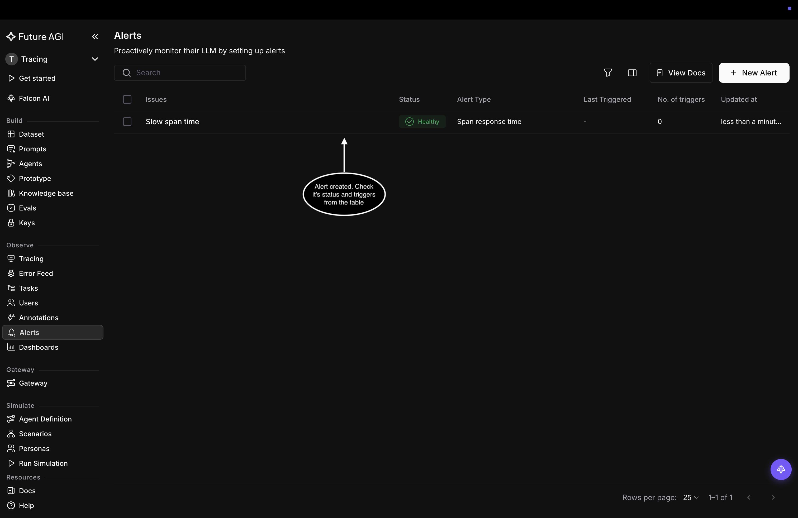Click the Alerts bell icon
The height and width of the screenshot is (518, 798).
pos(12,332)
